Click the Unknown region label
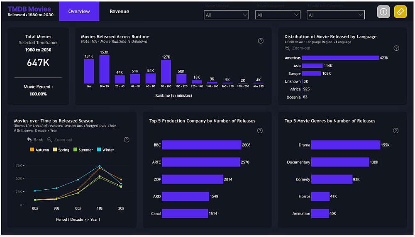415x237 pixels. click(x=293, y=81)
